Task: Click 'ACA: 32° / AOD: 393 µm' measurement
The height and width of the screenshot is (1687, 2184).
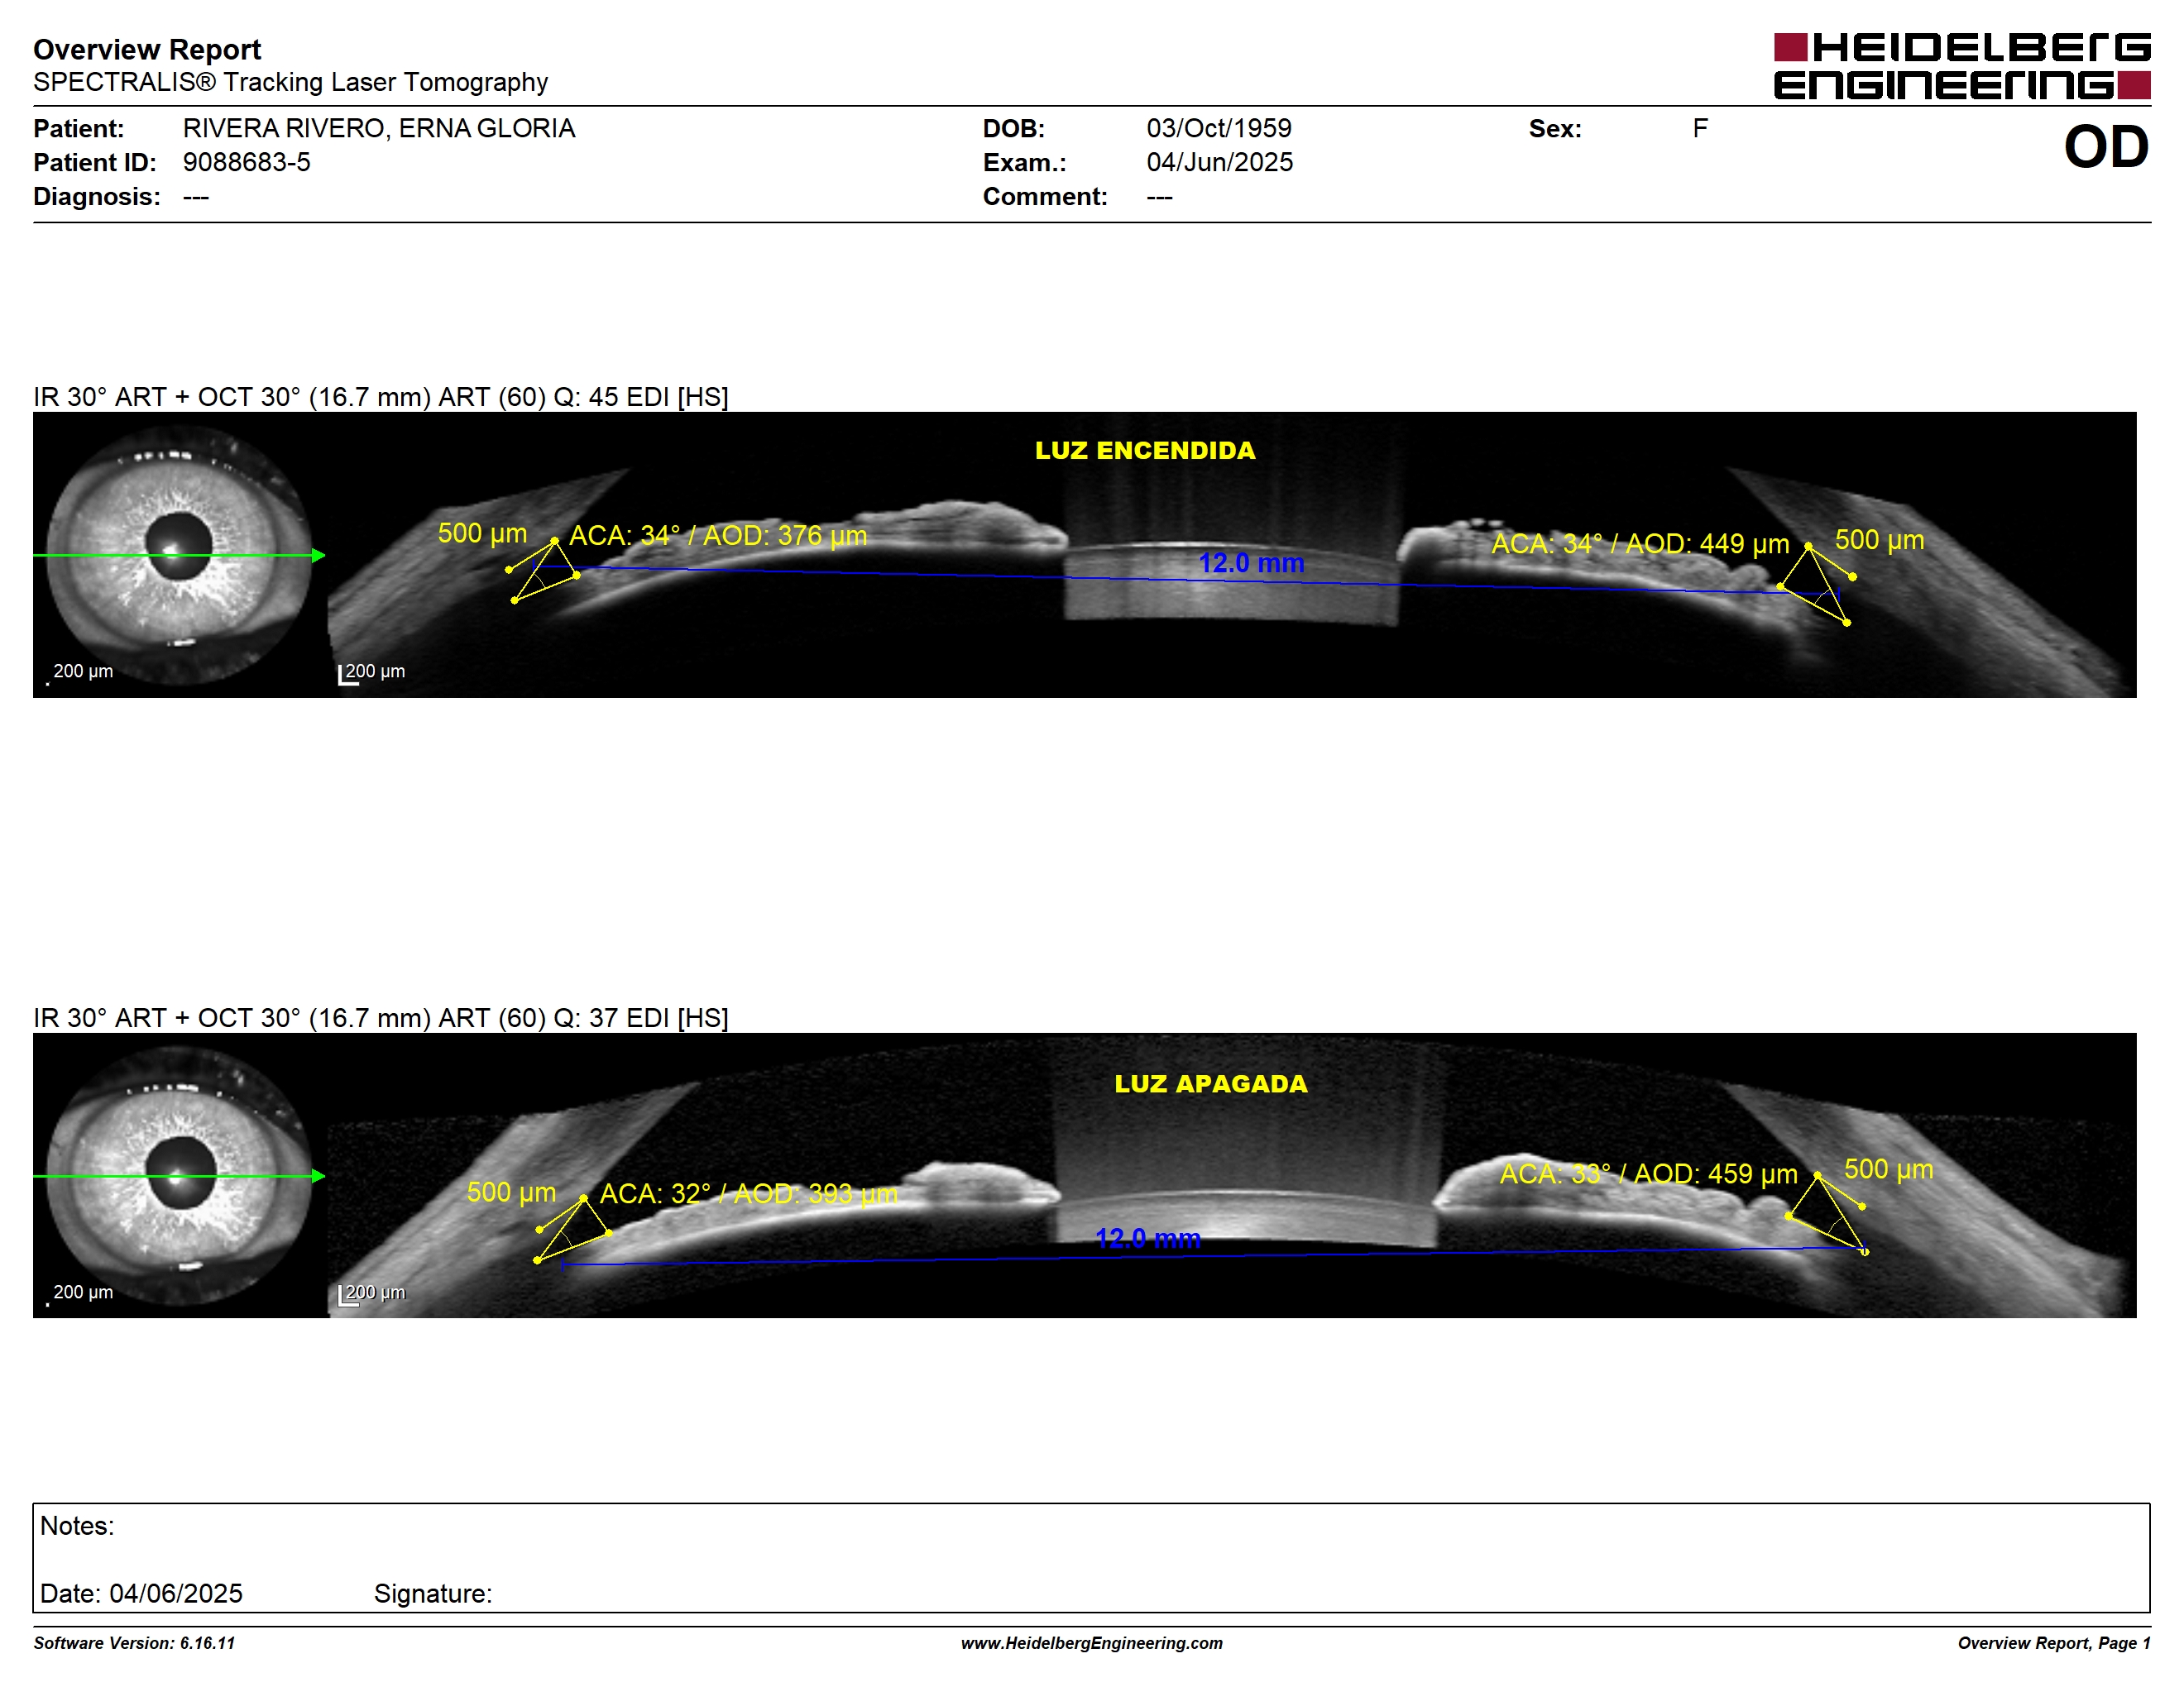Action: [x=748, y=1193]
